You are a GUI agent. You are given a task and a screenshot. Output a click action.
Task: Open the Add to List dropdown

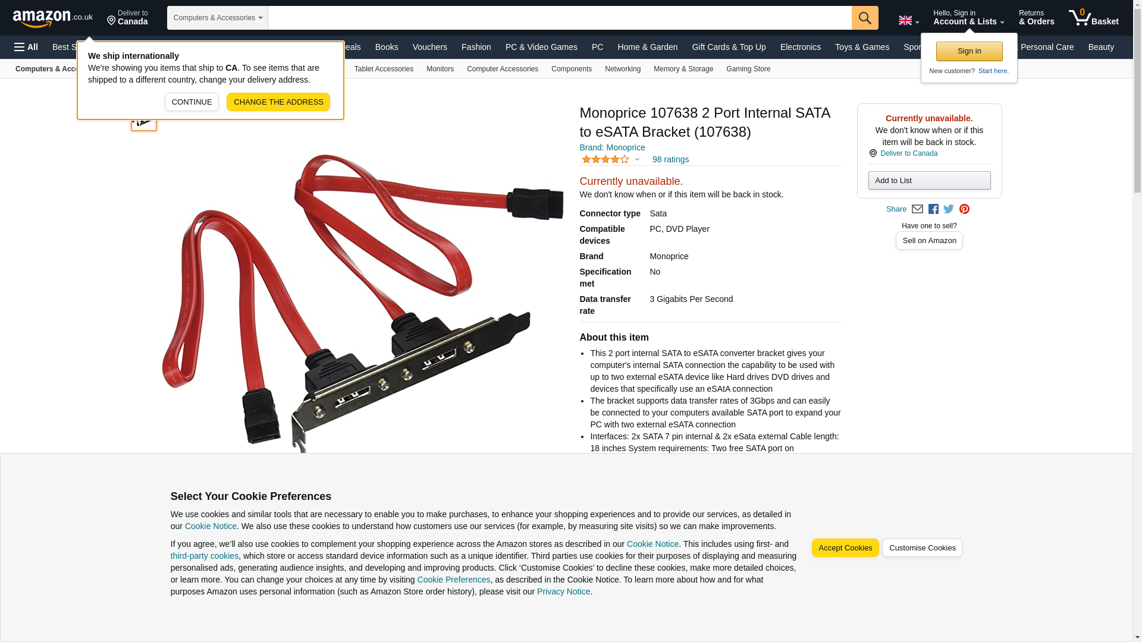point(929,181)
